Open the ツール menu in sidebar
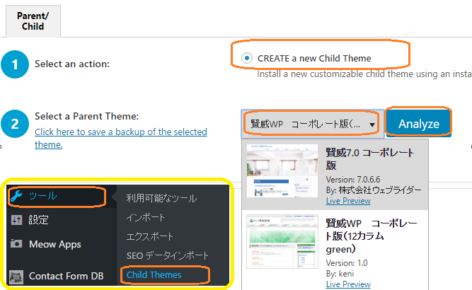Image resolution: width=472 pixels, height=290 pixels. pos(42,196)
